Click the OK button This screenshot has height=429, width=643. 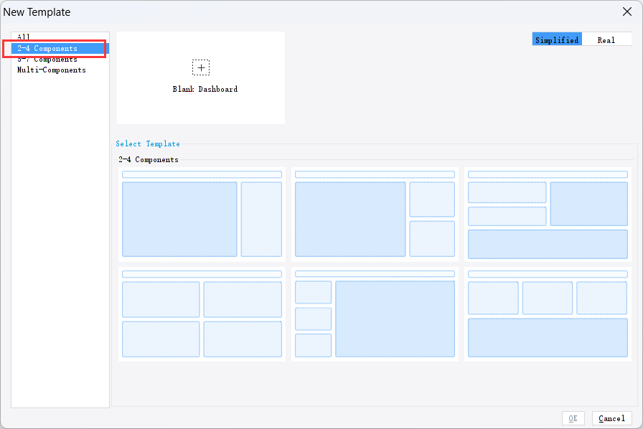[x=573, y=418]
